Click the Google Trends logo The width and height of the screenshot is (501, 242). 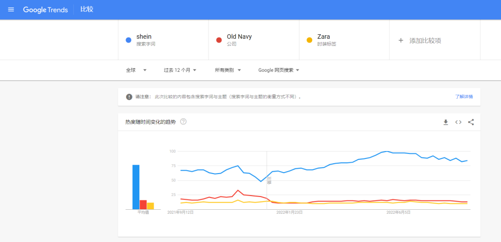[46, 10]
